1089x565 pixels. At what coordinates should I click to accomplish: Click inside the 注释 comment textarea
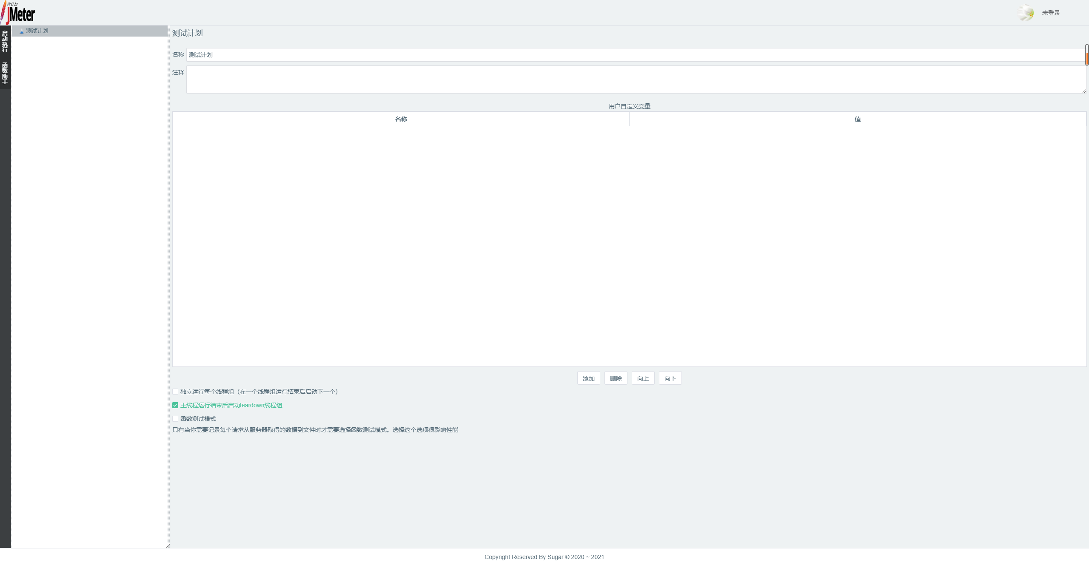coord(510,80)
